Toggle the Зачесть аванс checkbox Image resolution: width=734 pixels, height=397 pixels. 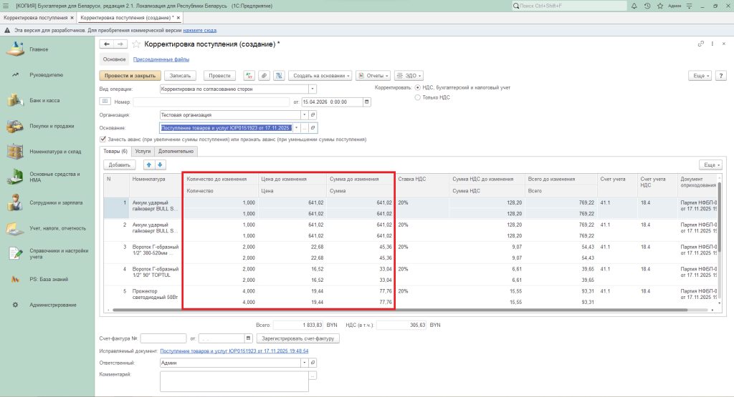103,139
